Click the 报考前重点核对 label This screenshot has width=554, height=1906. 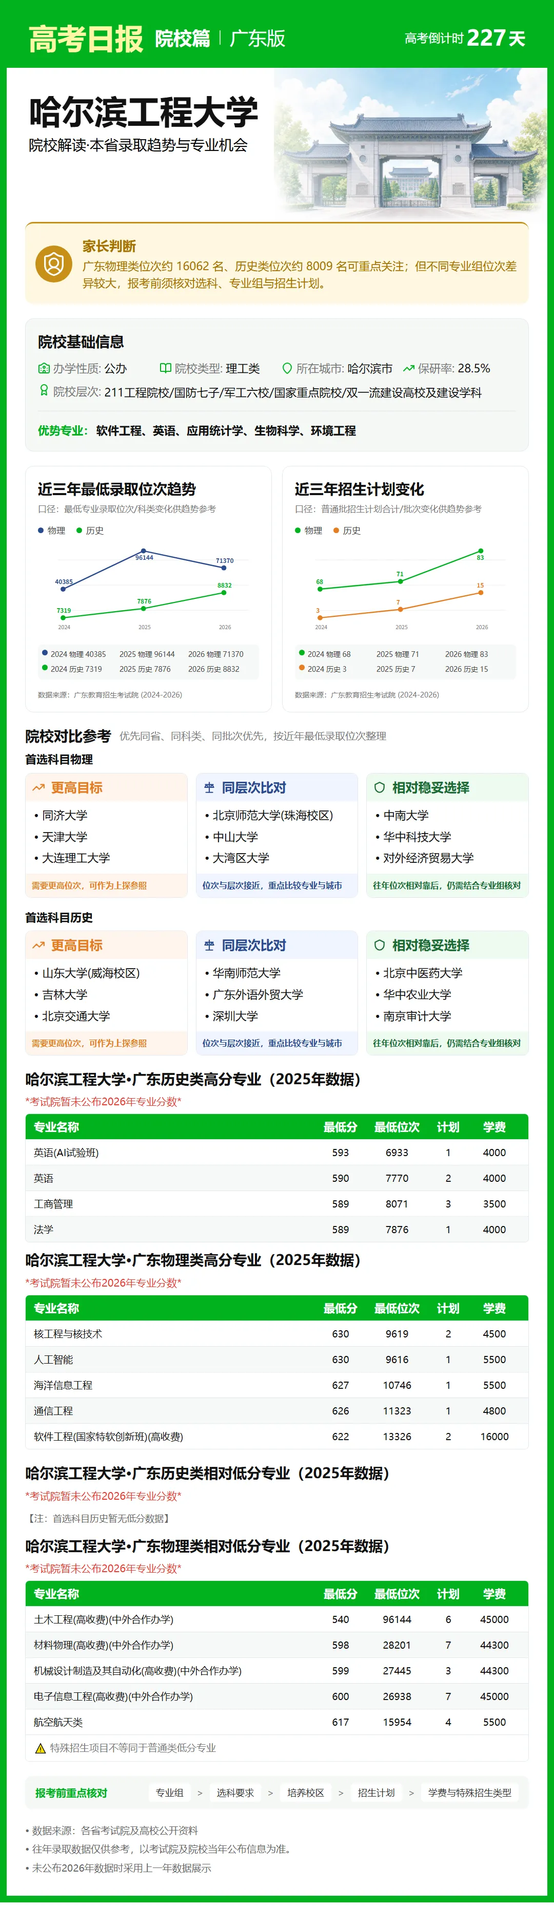click(71, 1793)
